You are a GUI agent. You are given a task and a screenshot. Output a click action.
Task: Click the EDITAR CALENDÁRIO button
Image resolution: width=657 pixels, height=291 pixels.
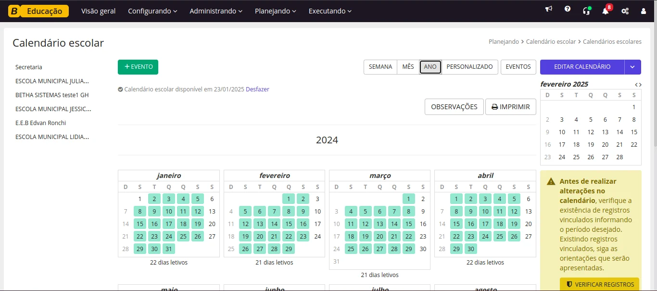(582, 67)
